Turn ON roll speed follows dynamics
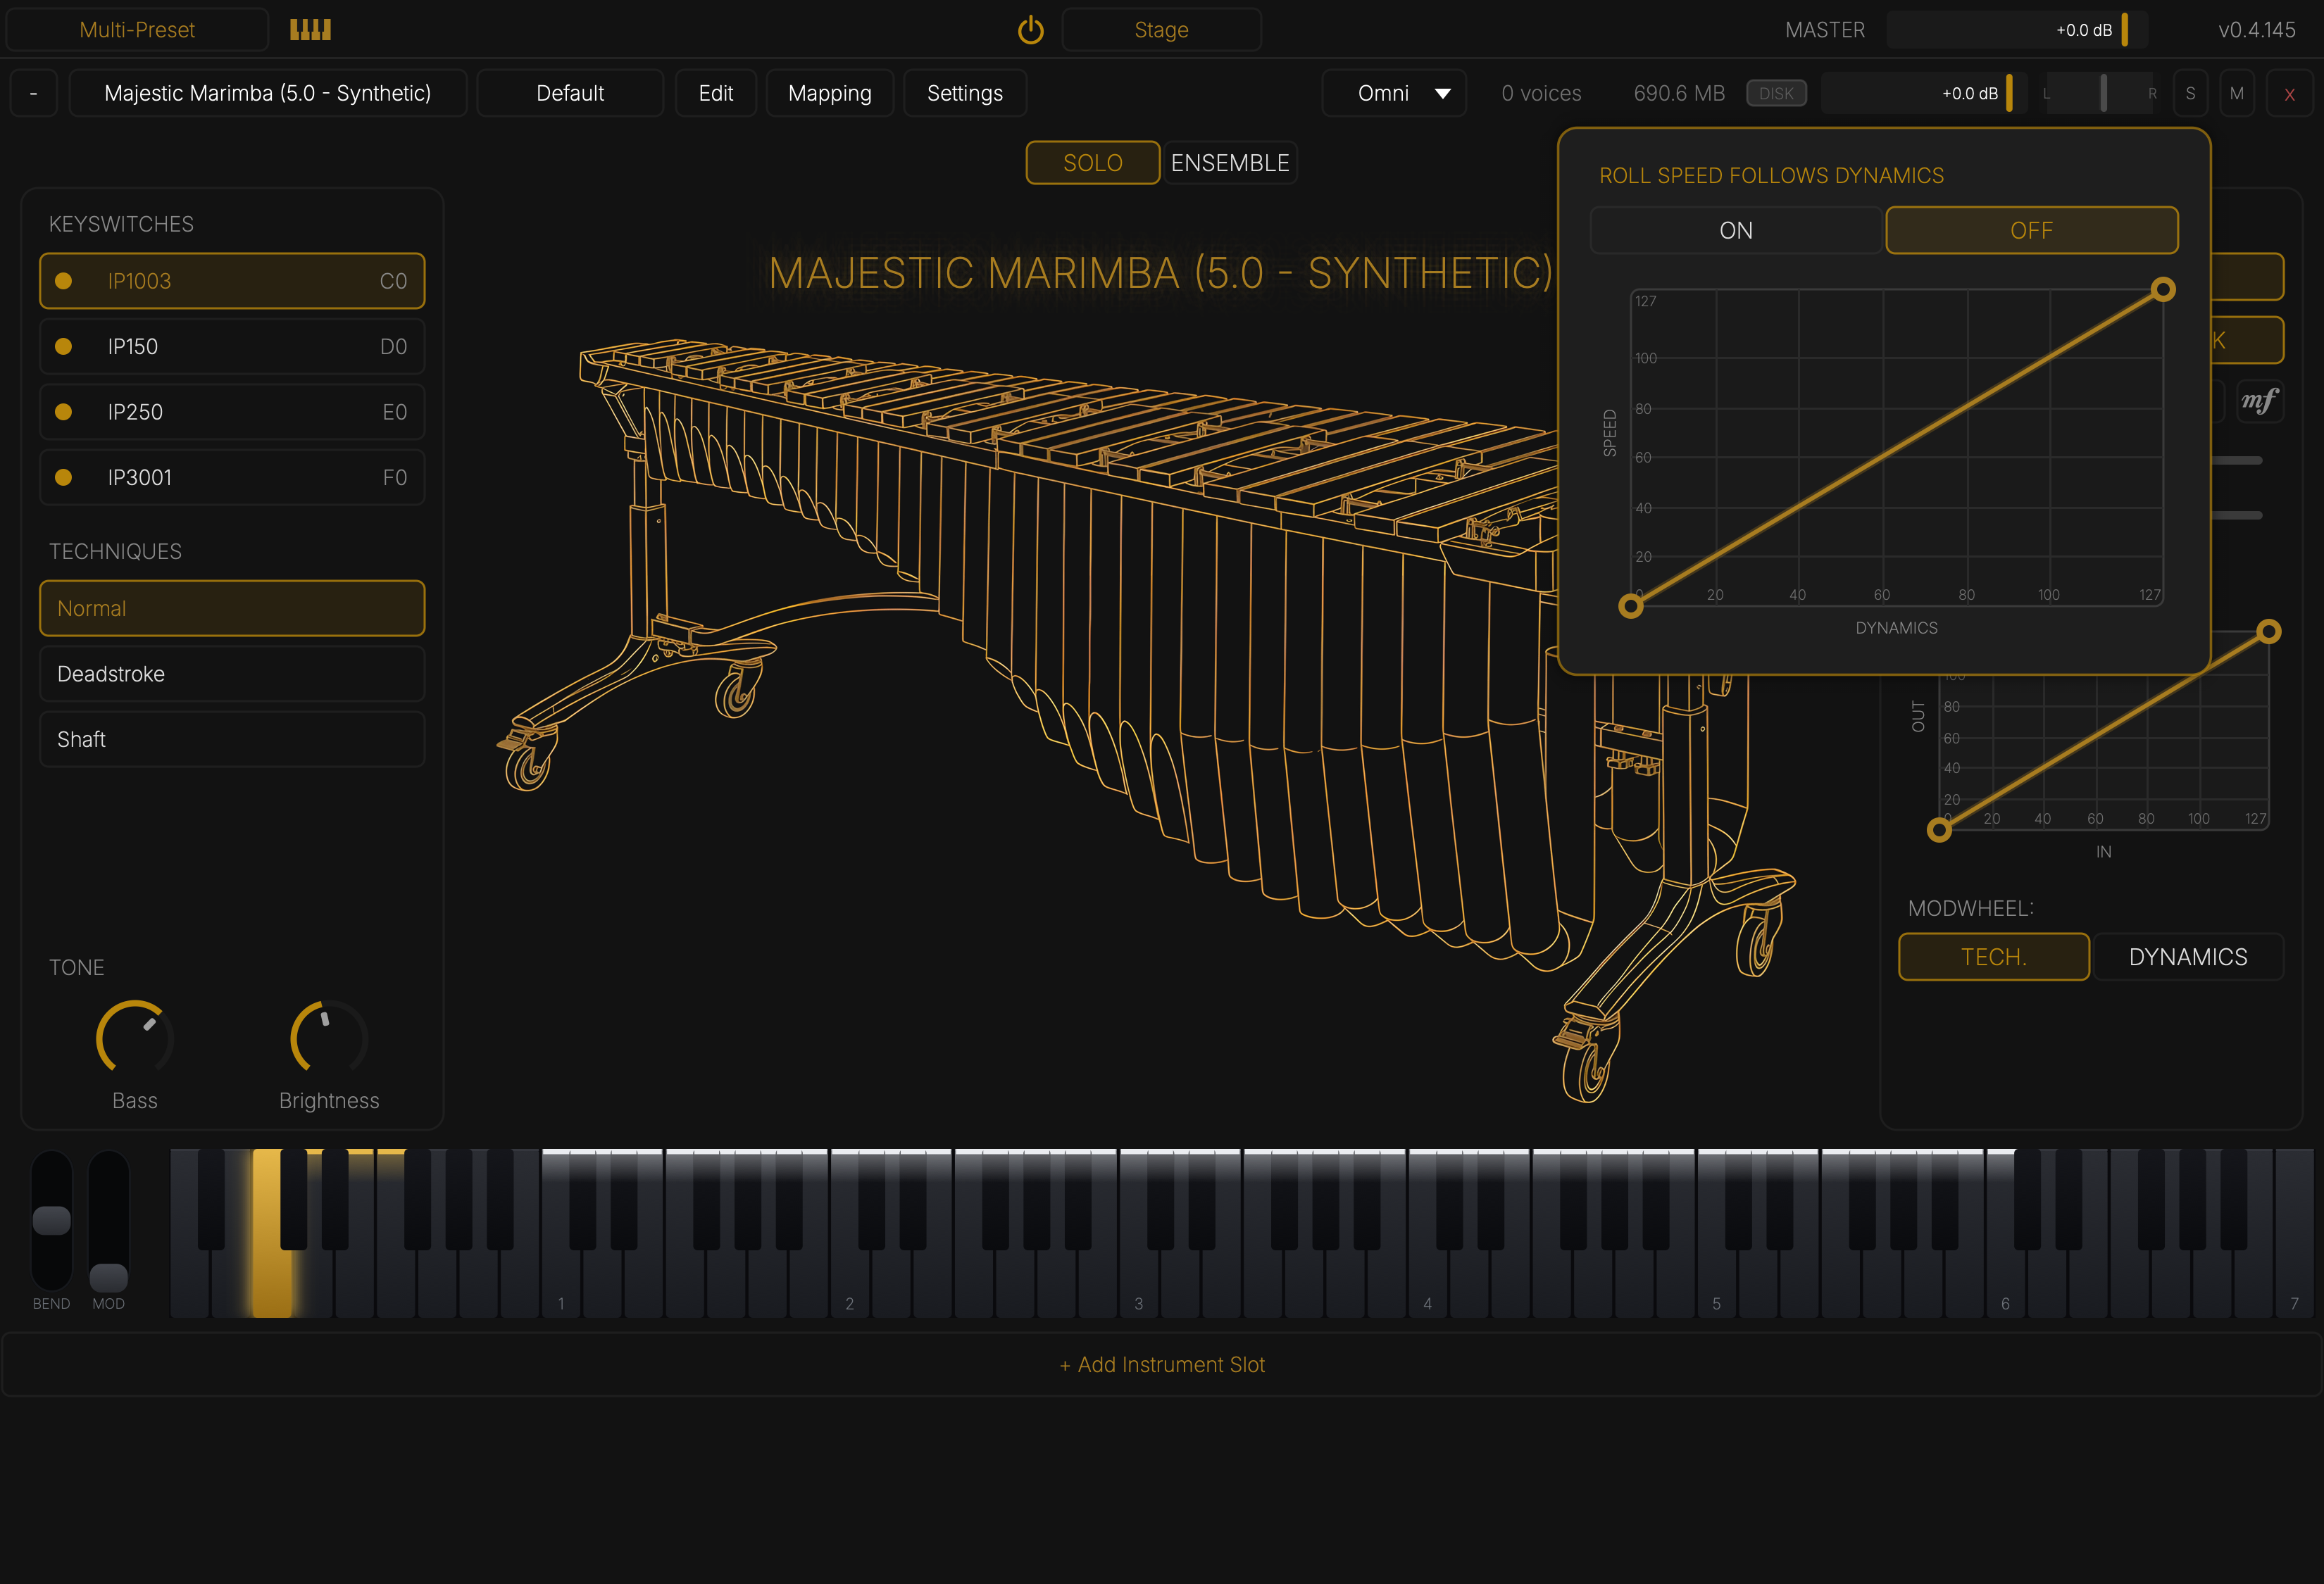 [1735, 230]
